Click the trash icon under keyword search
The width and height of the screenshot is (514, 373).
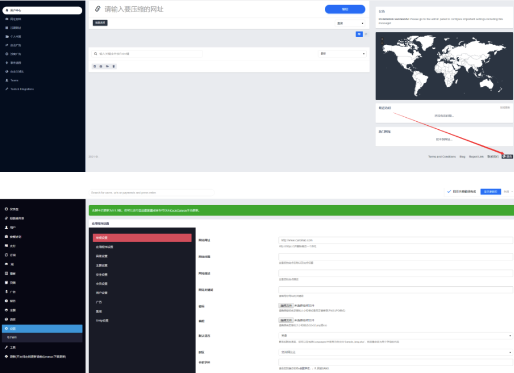(114, 66)
